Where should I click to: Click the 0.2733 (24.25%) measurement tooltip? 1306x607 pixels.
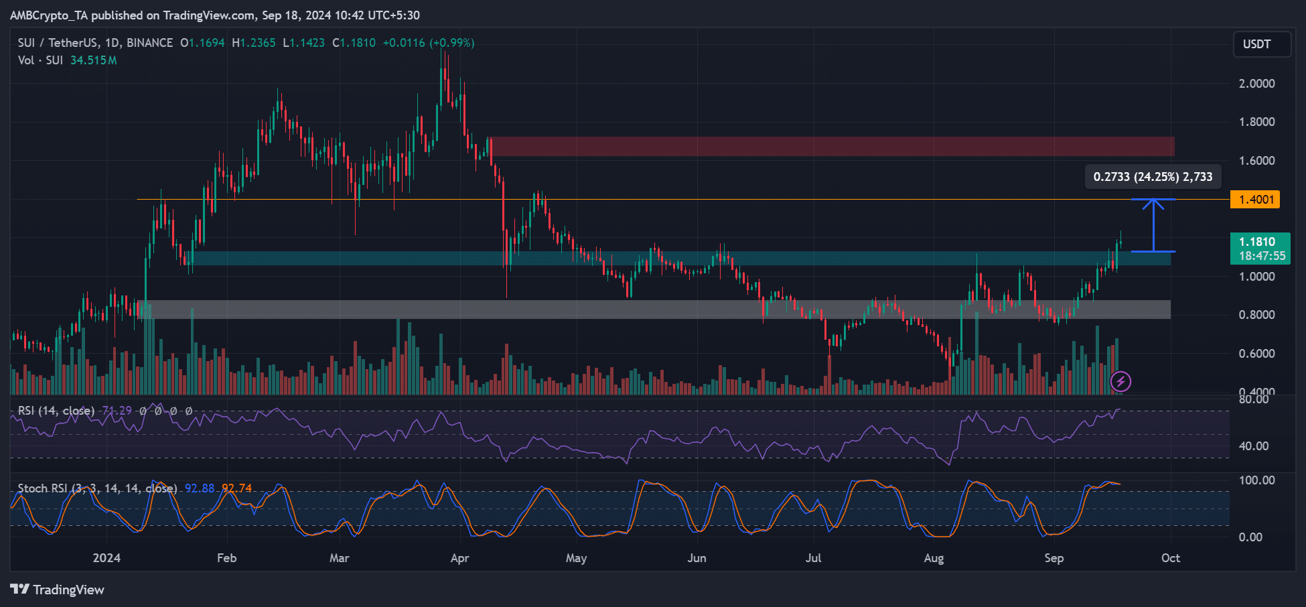click(1153, 177)
